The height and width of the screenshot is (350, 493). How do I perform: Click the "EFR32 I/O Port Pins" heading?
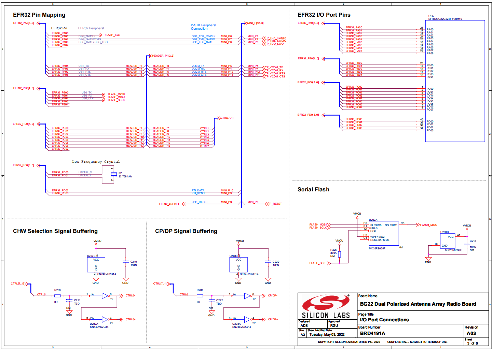pyautogui.click(x=324, y=15)
